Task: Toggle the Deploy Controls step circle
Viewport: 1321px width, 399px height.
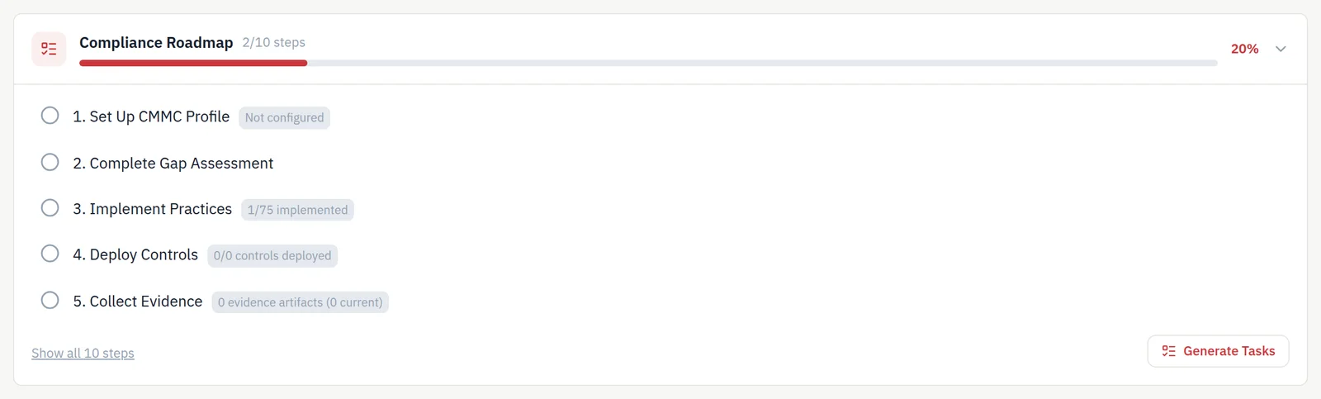Action: pyautogui.click(x=50, y=254)
